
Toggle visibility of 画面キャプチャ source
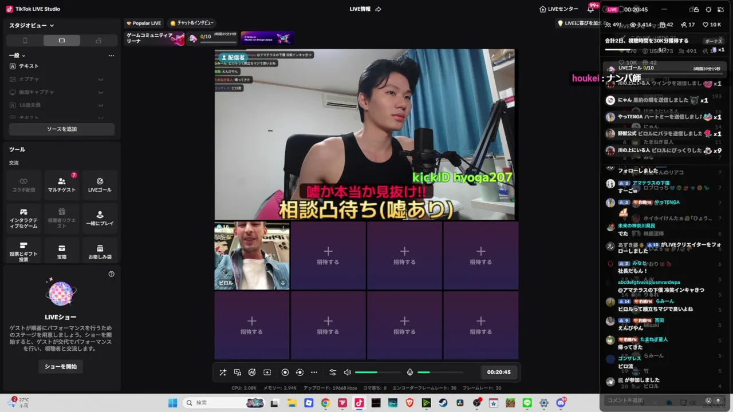[101, 92]
